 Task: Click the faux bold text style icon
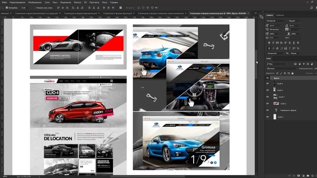[x=269, y=43]
